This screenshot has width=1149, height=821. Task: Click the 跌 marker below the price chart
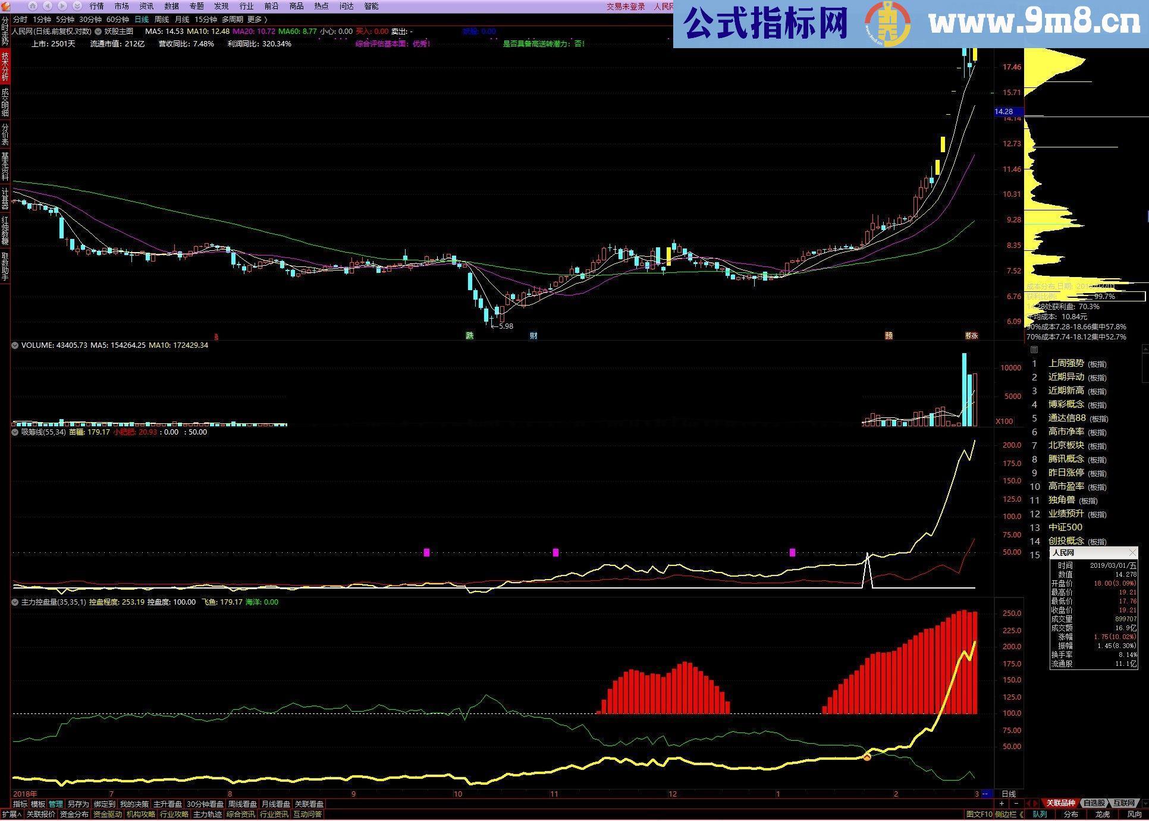click(469, 336)
